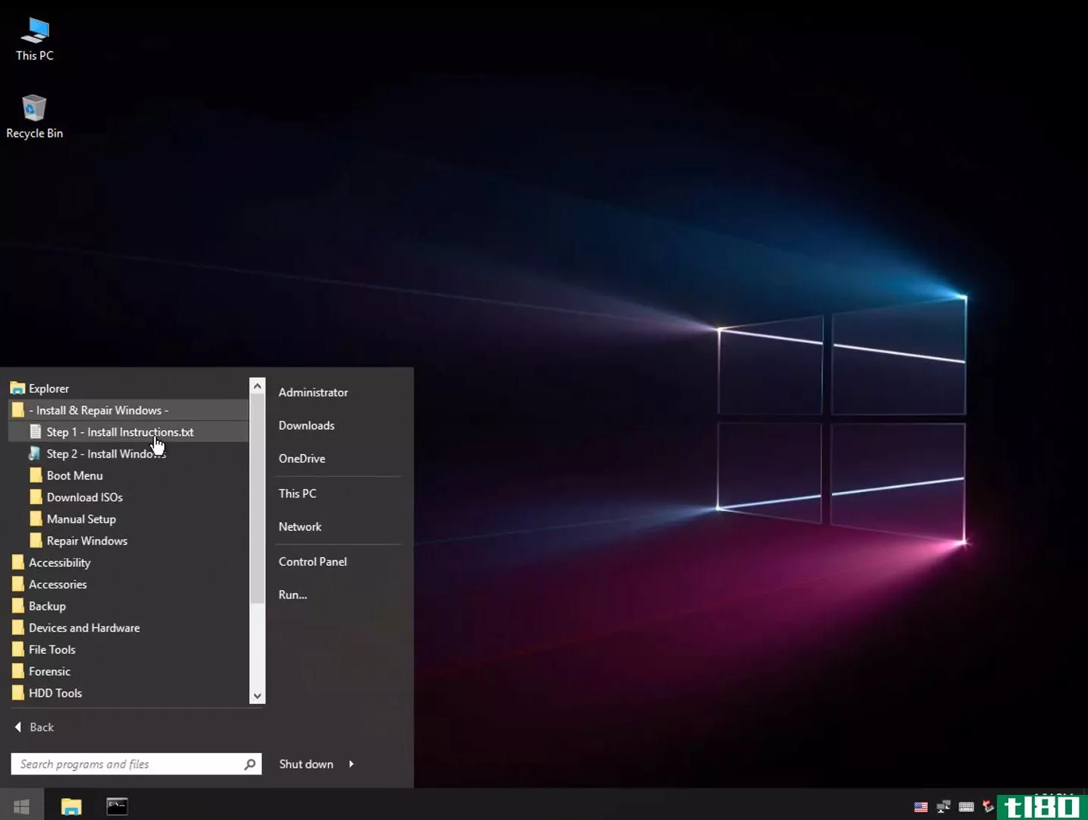Viewport: 1088px width, 820px height.
Task: Expand the Backup label
Action: [x=47, y=606]
